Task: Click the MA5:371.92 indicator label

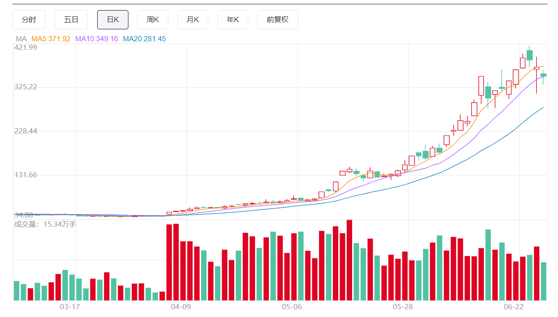Action: [x=51, y=39]
